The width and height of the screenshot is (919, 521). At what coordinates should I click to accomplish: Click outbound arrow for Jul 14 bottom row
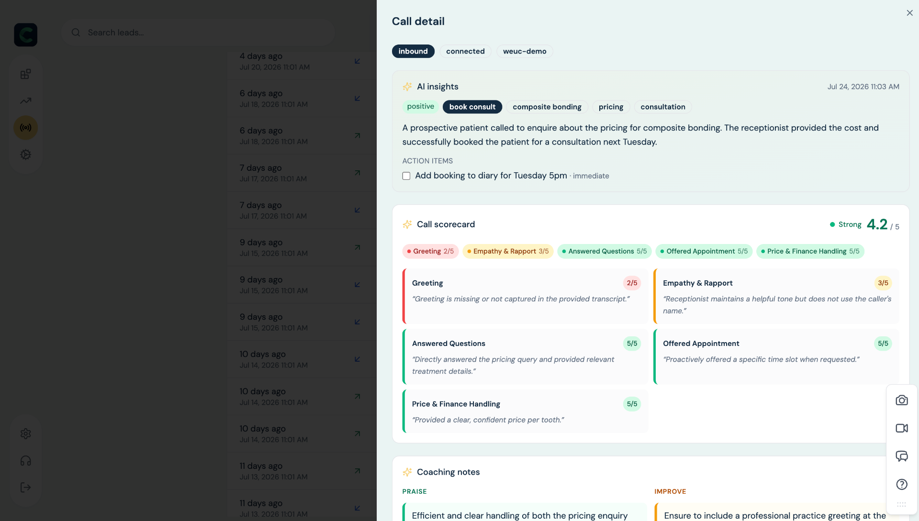358,433
